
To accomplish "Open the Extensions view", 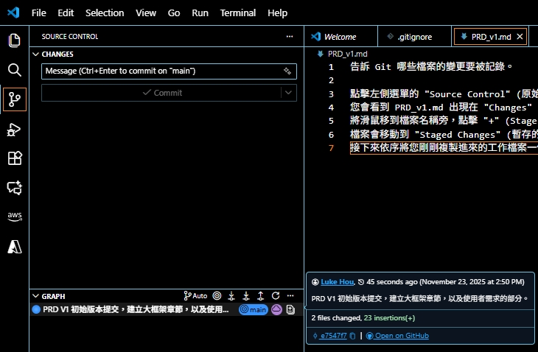I will tap(15, 158).
